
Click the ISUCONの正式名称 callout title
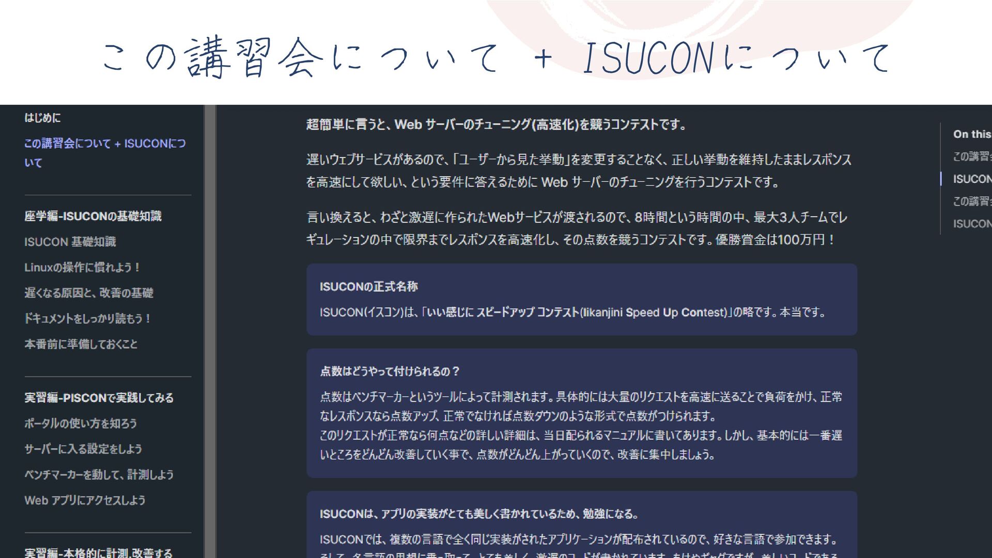click(369, 287)
